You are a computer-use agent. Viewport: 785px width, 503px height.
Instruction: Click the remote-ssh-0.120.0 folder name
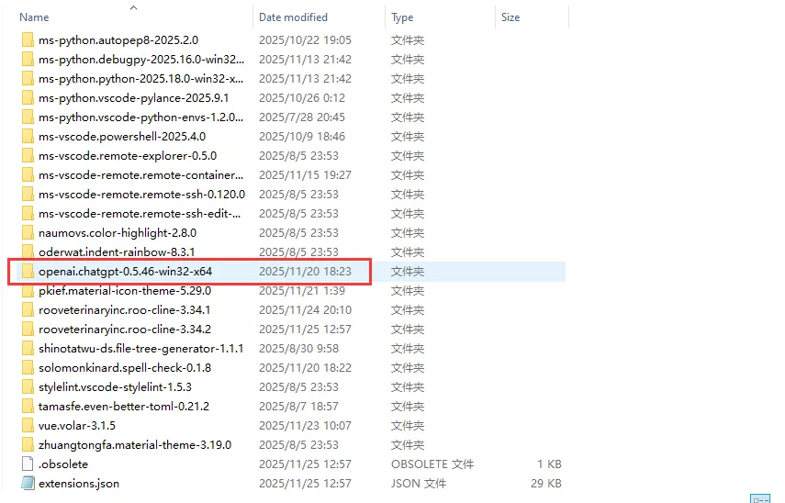141,195
